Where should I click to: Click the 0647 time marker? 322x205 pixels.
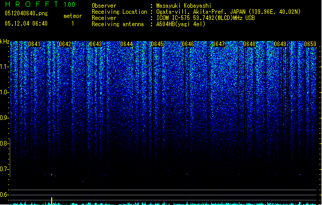[x=219, y=44]
